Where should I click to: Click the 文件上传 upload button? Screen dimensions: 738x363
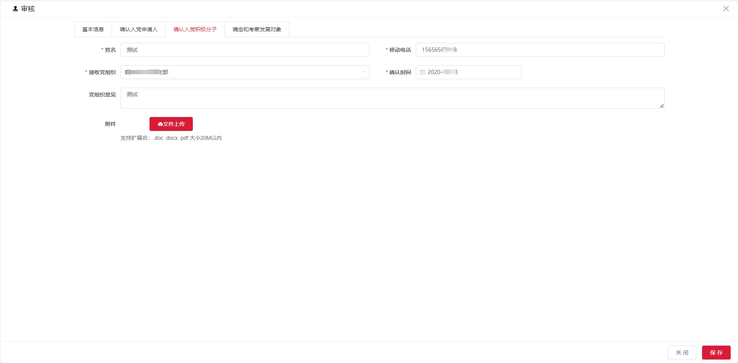pyautogui.click(x=171, y=124)
